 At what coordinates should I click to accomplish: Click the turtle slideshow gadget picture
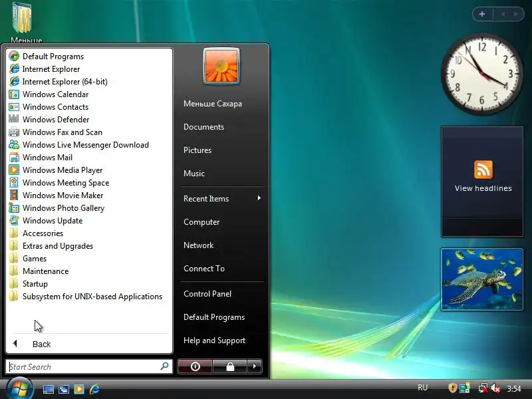481,279
